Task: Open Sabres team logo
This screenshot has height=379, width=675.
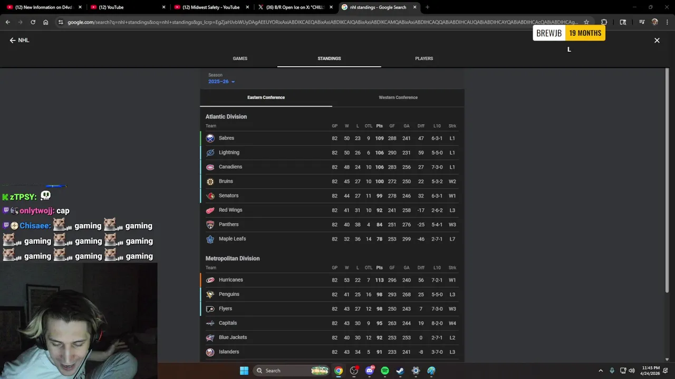Action: click(210, 138)
